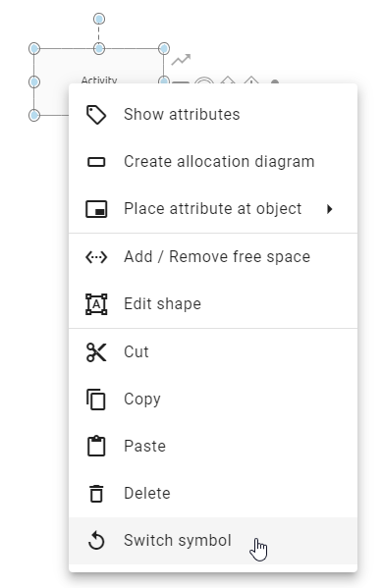
Task: Choose the Copy entry
Action: coord(213,400)
